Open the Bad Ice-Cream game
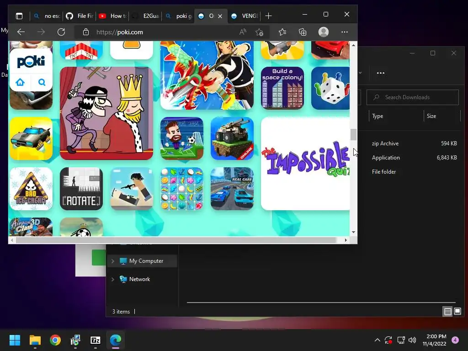The height and width of the screenshot is (351, 468). pyautogui.click(x=31, y=189)
